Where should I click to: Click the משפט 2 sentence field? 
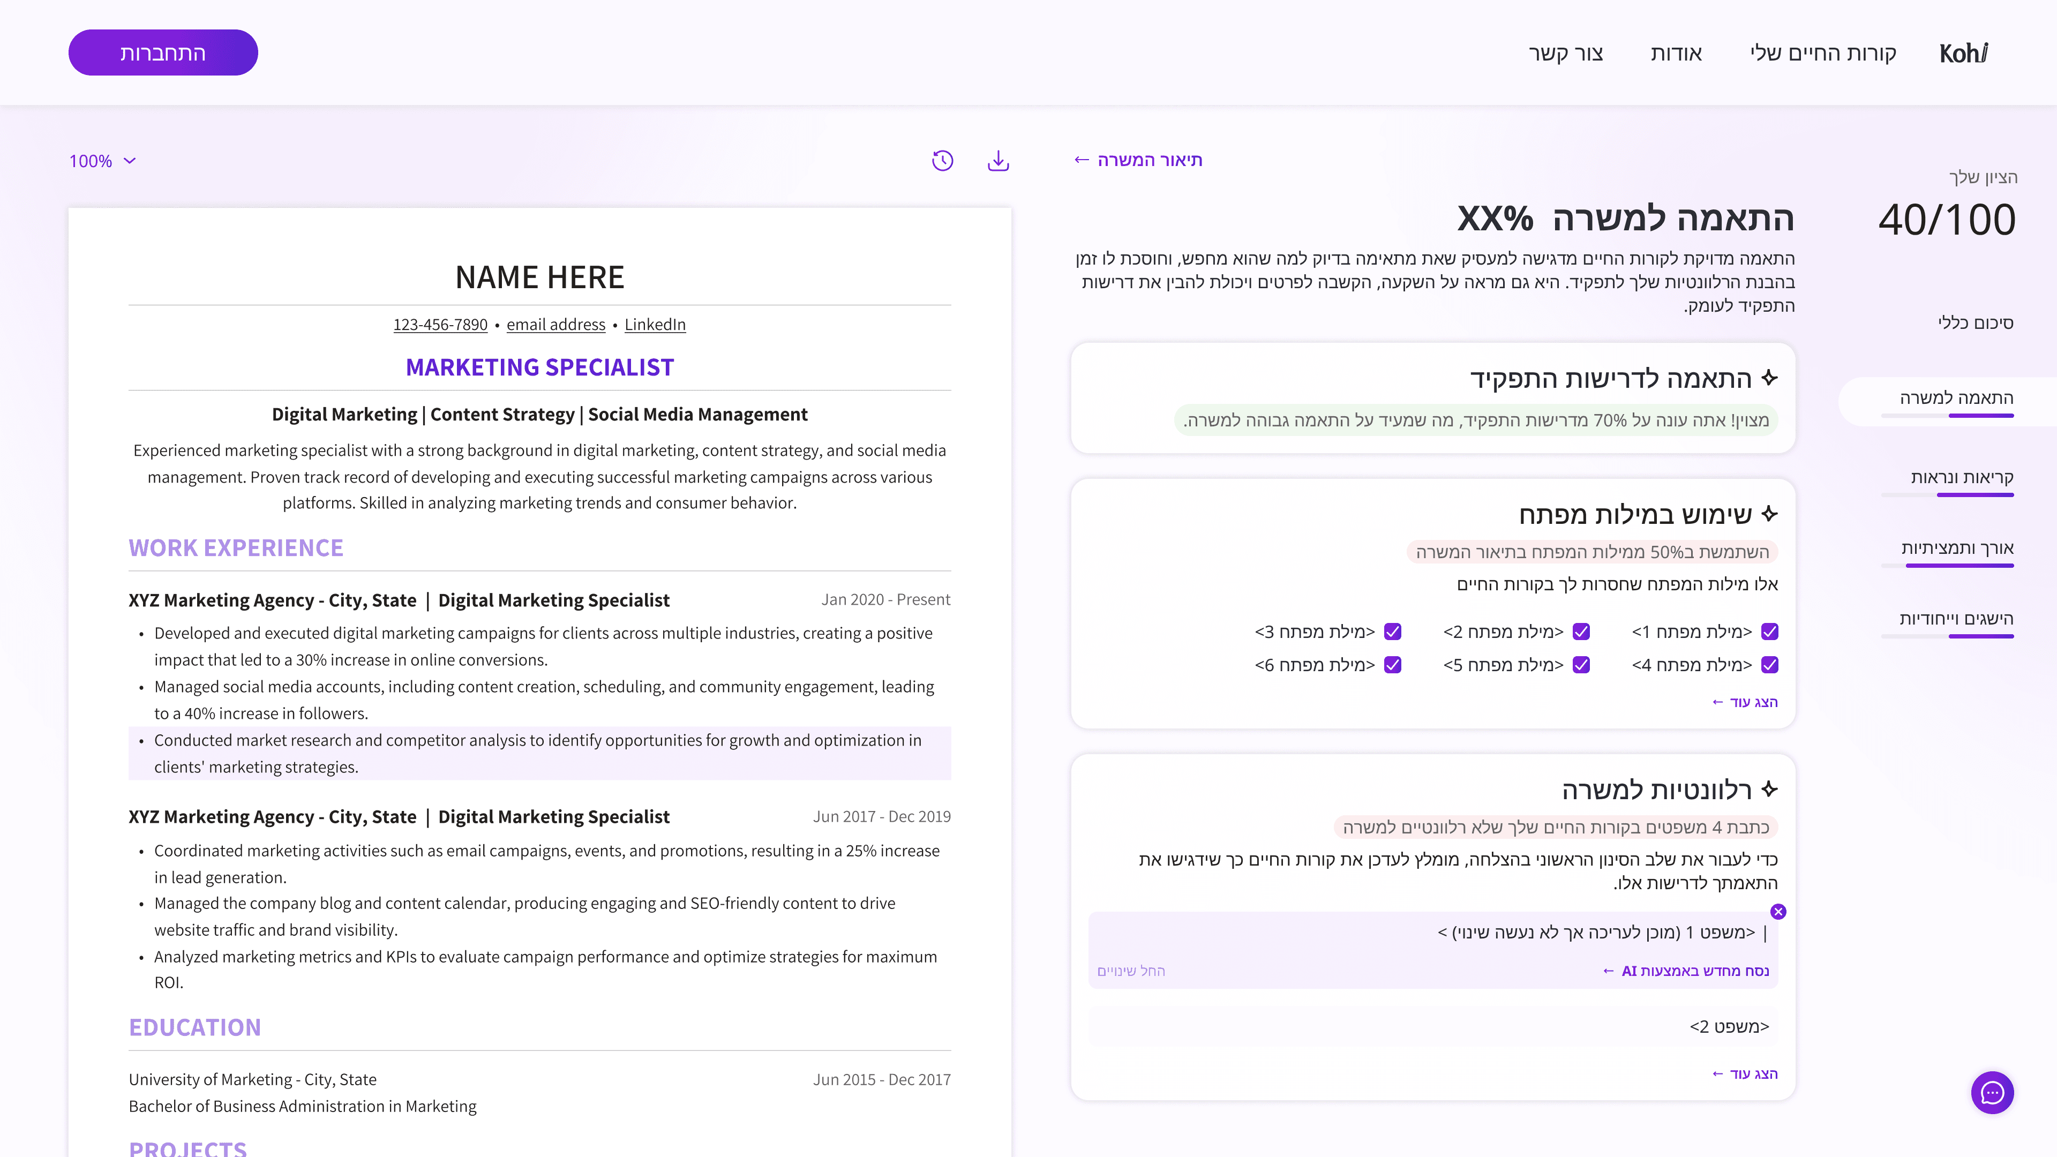click(1432, 1026)
